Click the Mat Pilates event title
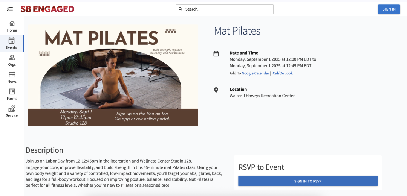 [237, 31]
